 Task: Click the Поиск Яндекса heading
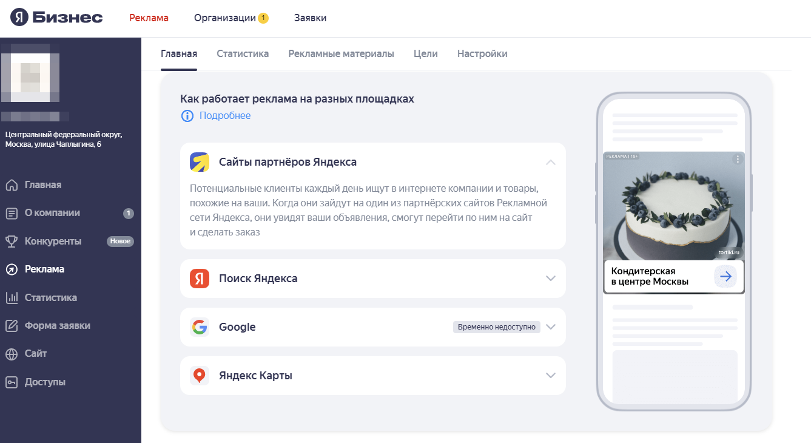coord(258,279)
